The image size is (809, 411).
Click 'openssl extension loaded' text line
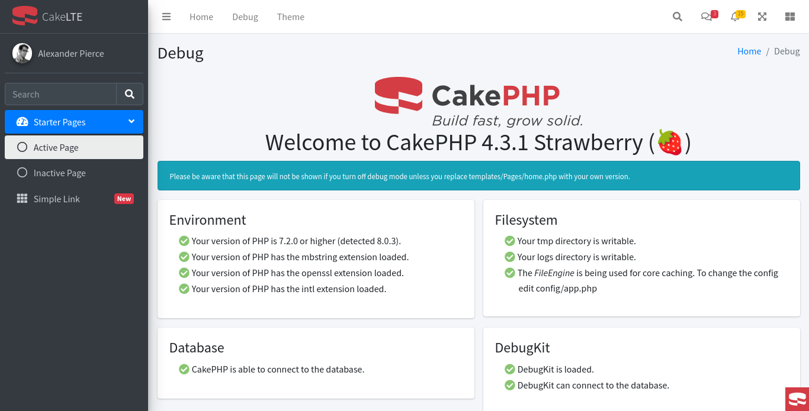298,273
